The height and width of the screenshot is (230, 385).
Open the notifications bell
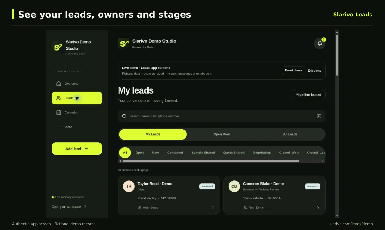pyautogui.click(x=320, y=44)
